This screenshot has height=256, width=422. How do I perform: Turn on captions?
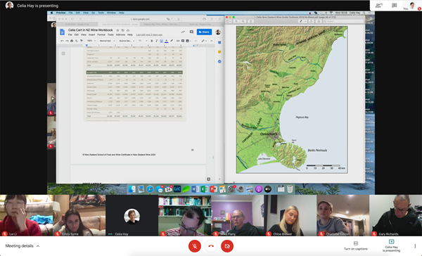pos(355,245)
